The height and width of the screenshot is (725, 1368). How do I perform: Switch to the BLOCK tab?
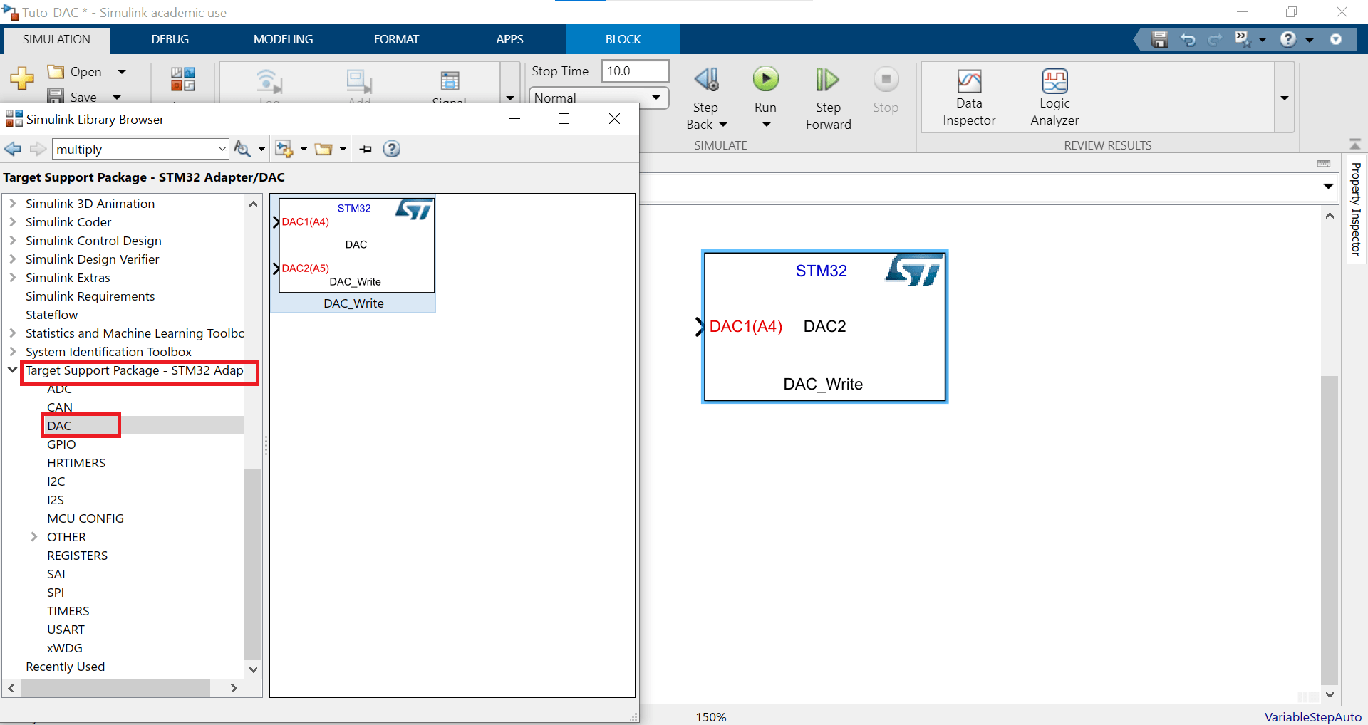623,39
